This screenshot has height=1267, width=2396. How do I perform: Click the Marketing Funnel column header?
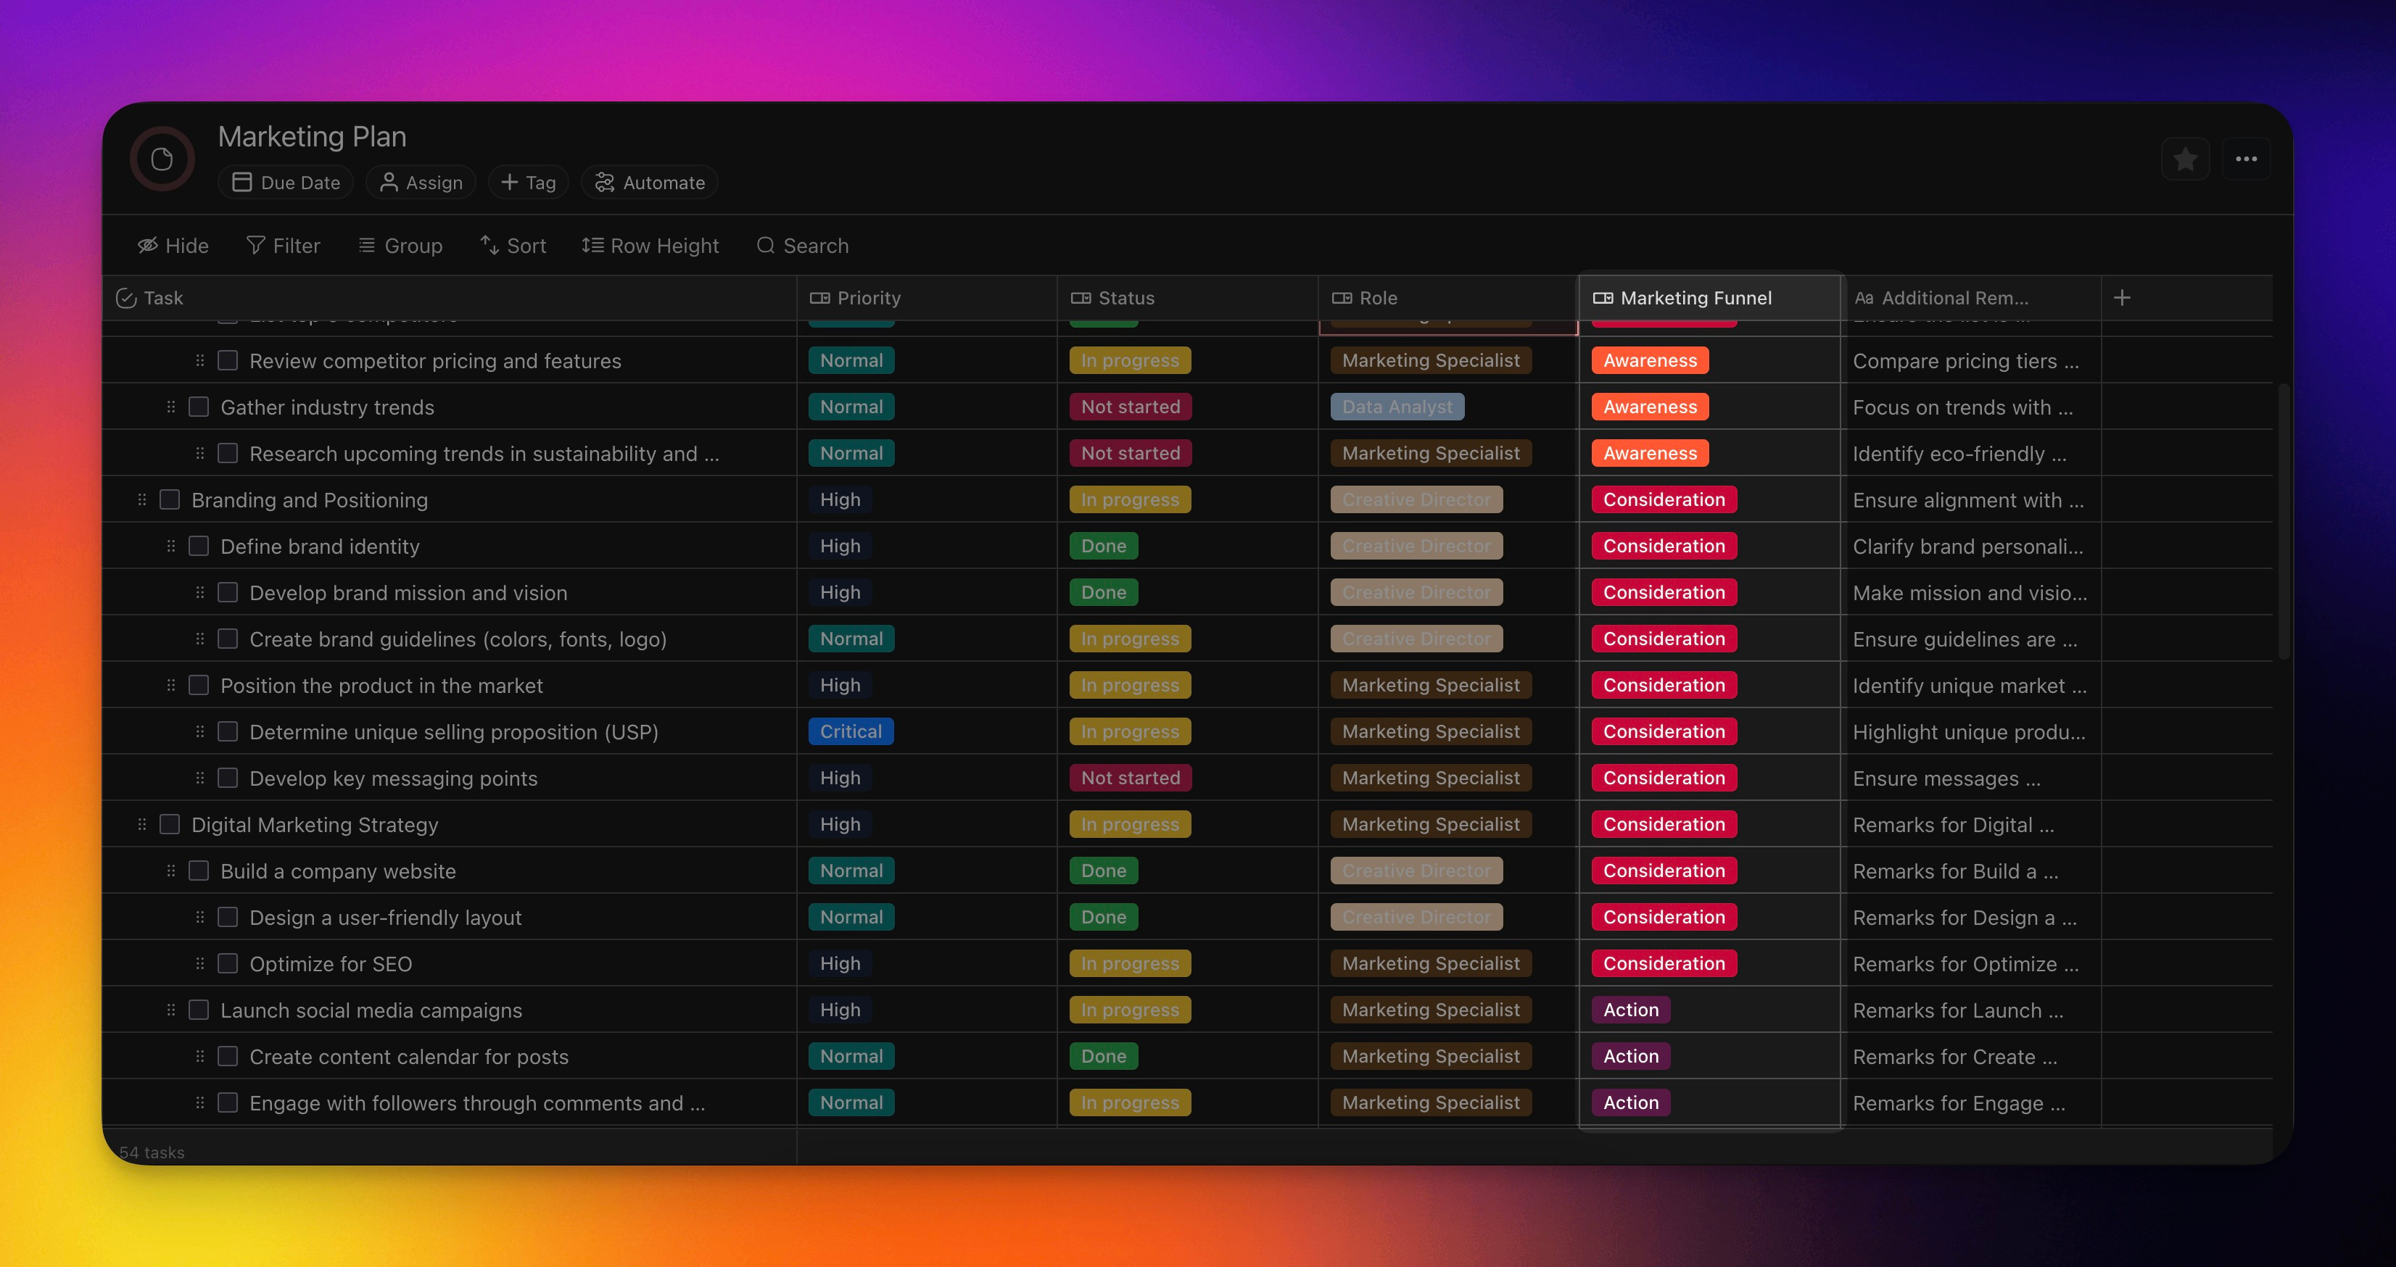1695,297
